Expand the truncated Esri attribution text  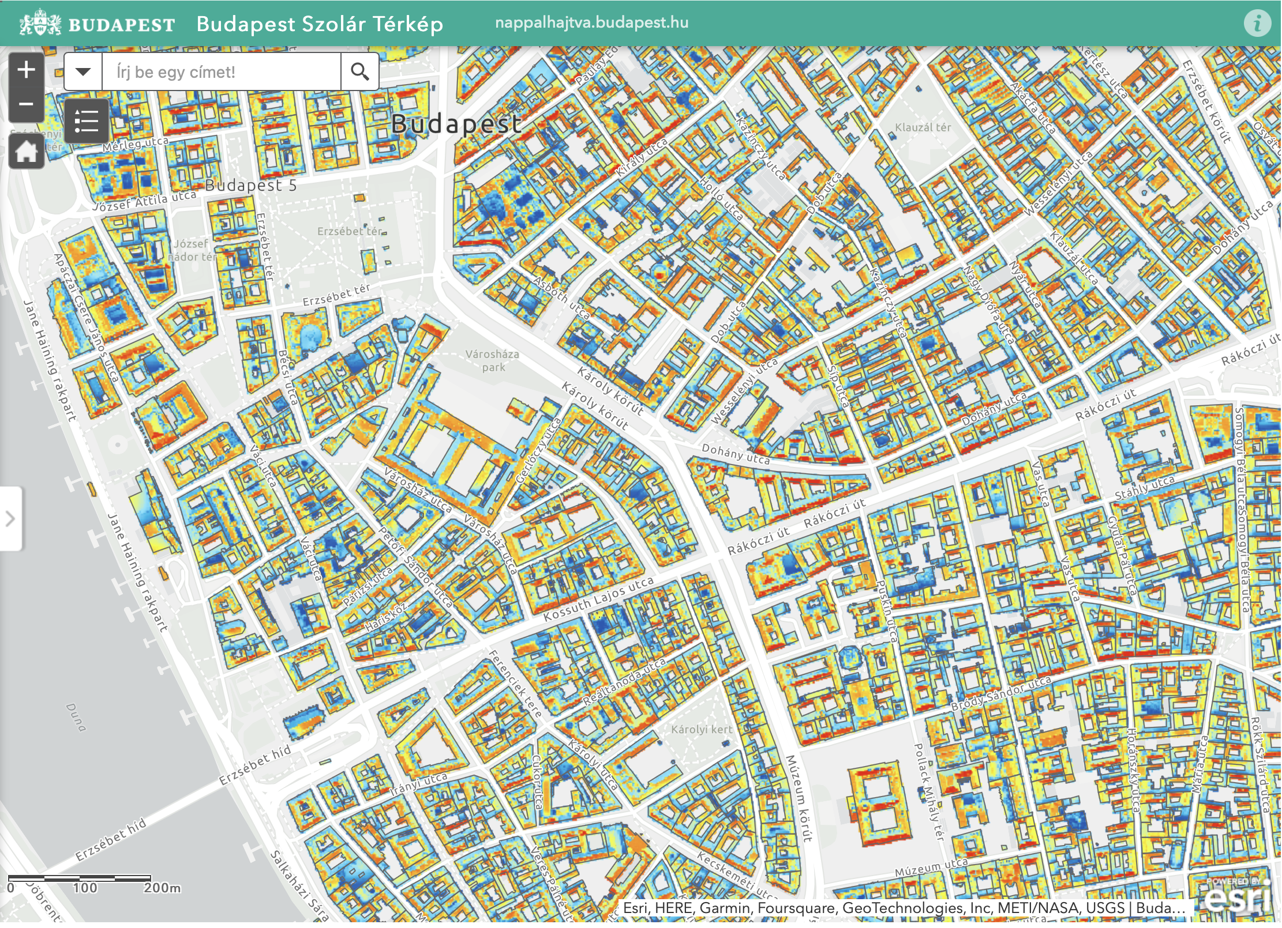(x=903, y=908)
